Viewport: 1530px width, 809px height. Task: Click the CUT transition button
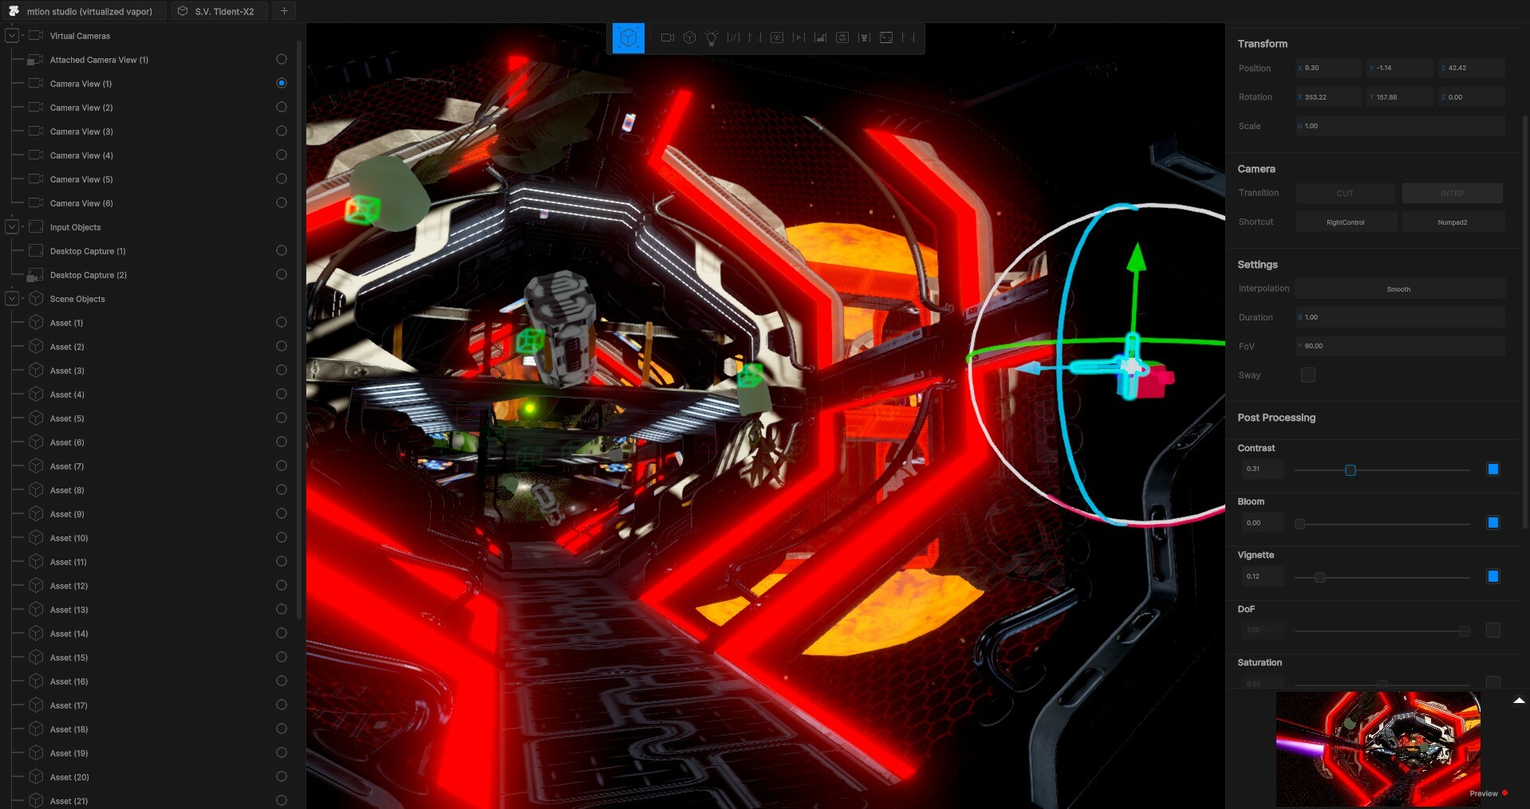[1345, 193]
